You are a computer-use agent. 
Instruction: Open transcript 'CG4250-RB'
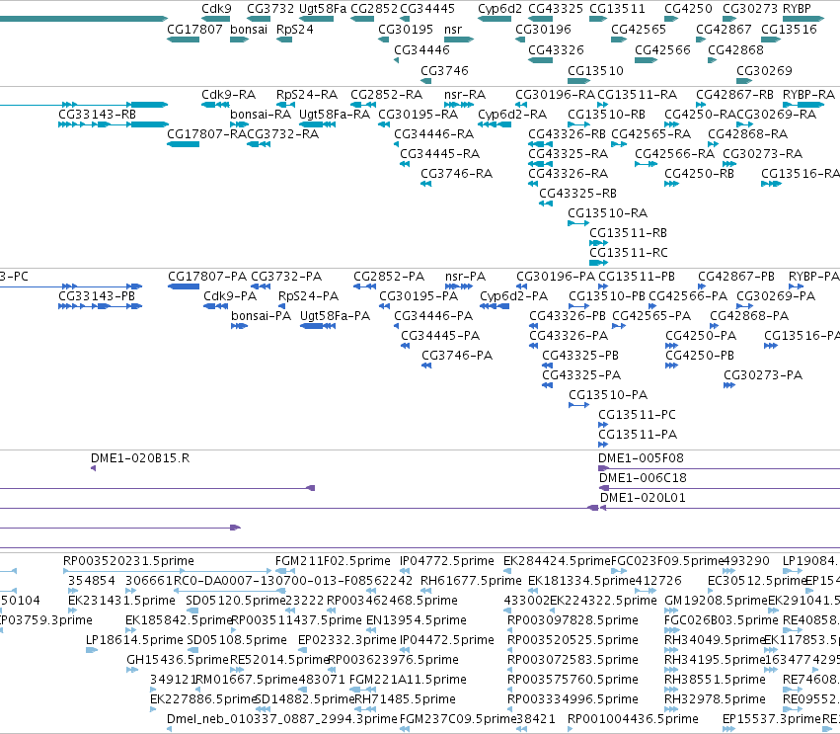pos(699,174)
